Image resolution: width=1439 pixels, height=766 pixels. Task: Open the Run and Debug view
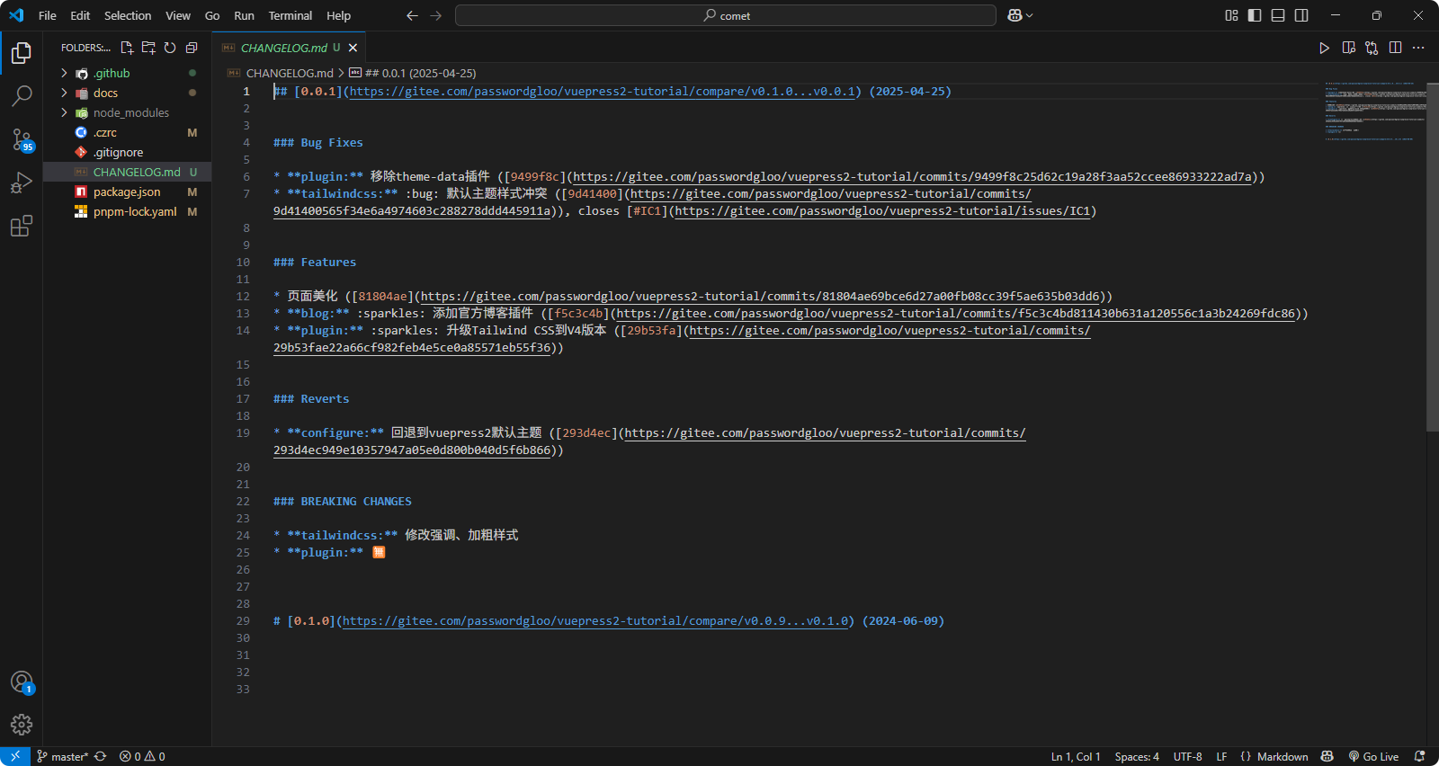click(22, 183)
